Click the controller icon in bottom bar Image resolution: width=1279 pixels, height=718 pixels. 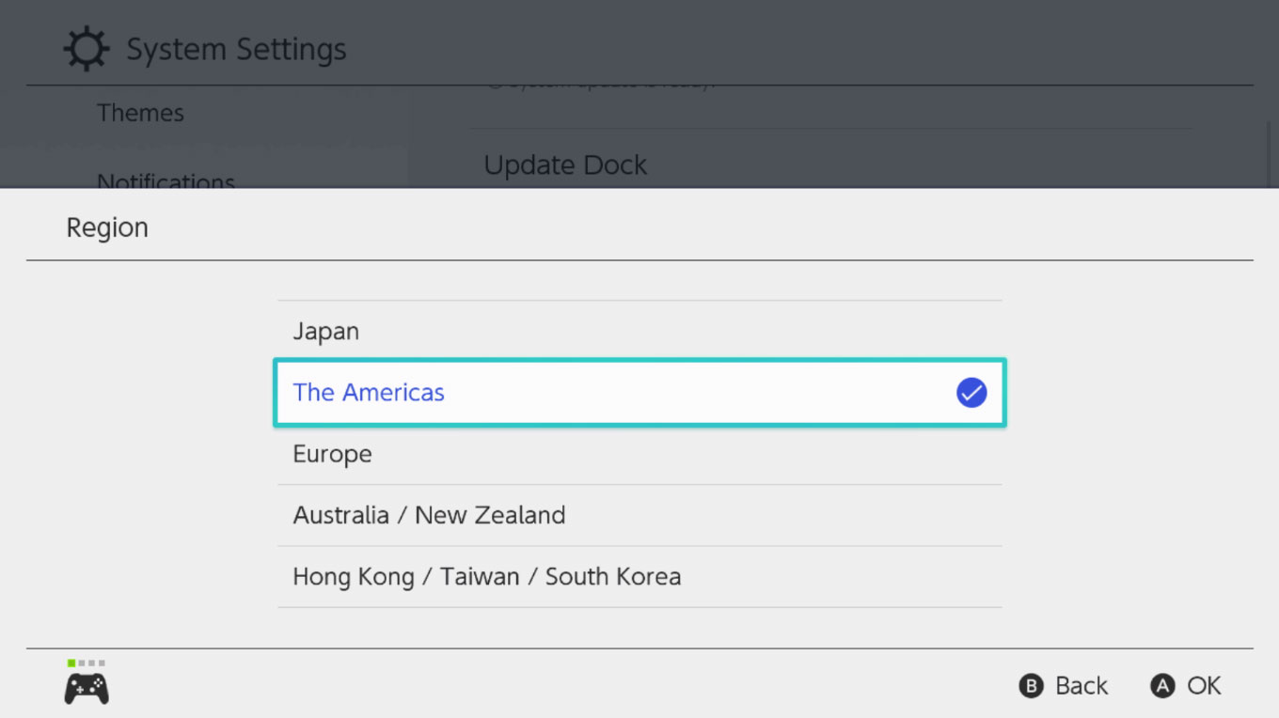point(86,686)
